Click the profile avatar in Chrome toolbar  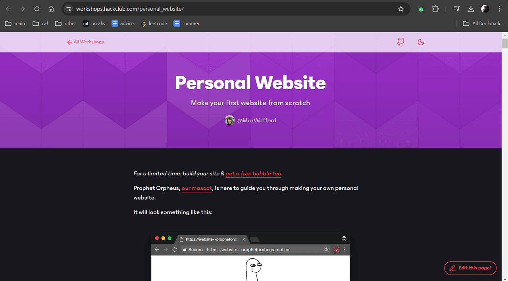tap(485, 9)
